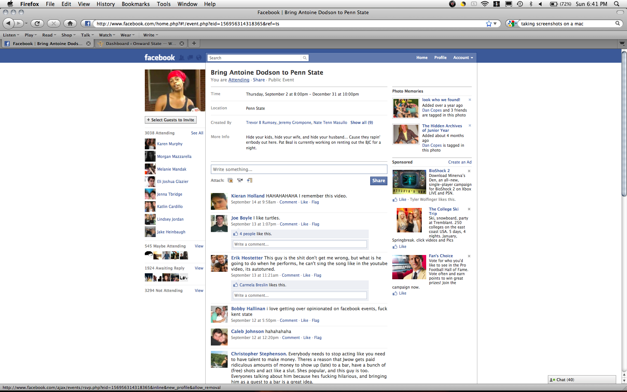
Task: Write a comment on Joe Boyle's post
Action: click(x=300, y=244)
